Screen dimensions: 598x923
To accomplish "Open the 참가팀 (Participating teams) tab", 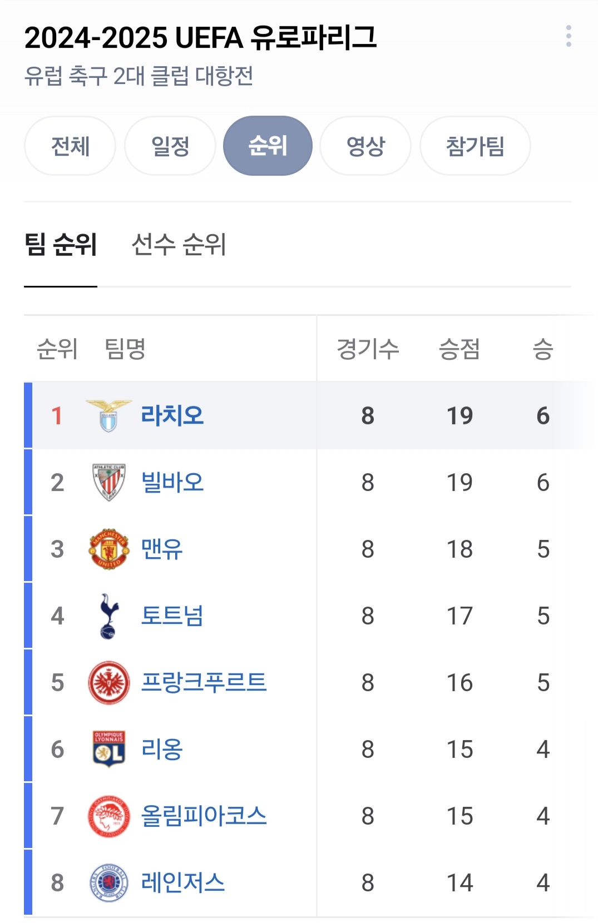I will coord(475,146).
